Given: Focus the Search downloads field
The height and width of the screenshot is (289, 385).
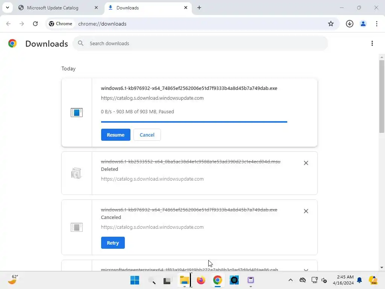Looking at the screenshot, I should click(200, 44).
